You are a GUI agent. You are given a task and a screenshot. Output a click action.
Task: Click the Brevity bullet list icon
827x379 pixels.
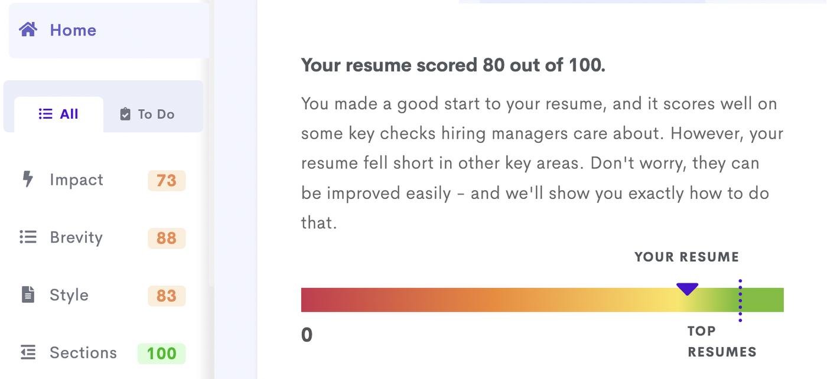pos(28,237)
